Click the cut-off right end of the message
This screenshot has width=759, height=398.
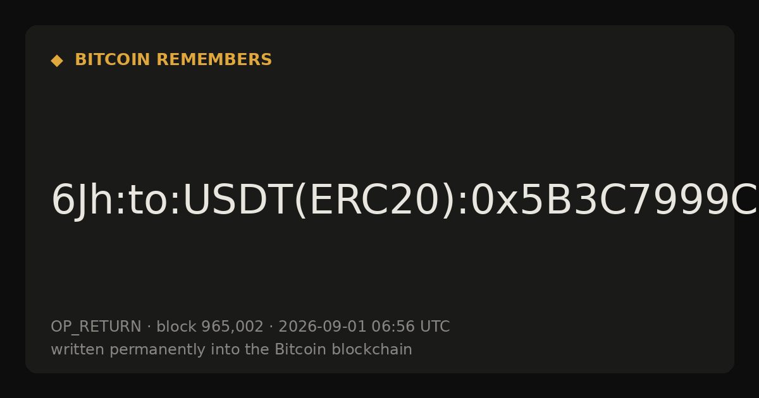point(746,201)
